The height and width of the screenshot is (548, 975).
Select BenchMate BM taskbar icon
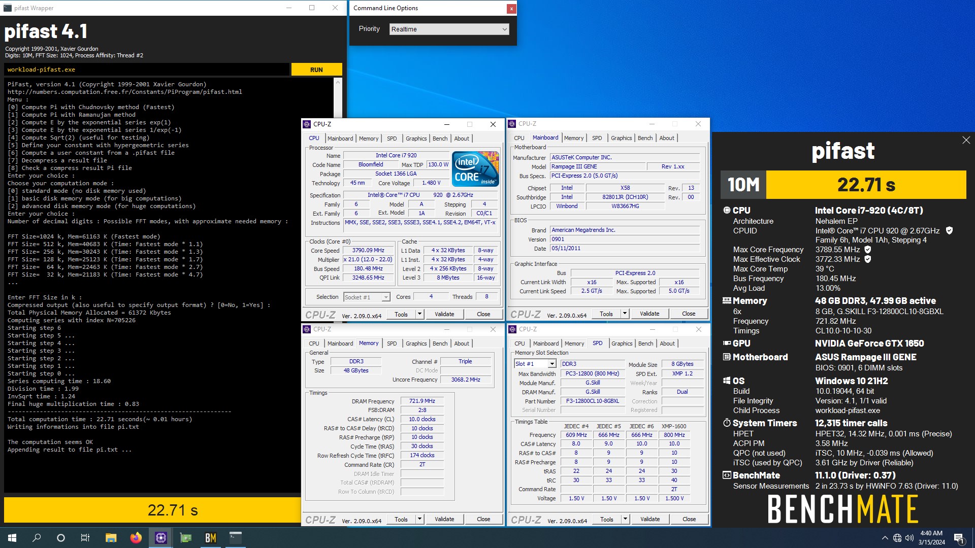pos(210,538)
